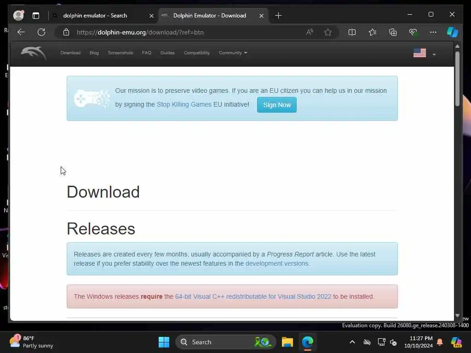471x353 pixels.
Task: Click the Download page heading
Action: (103, 192)
